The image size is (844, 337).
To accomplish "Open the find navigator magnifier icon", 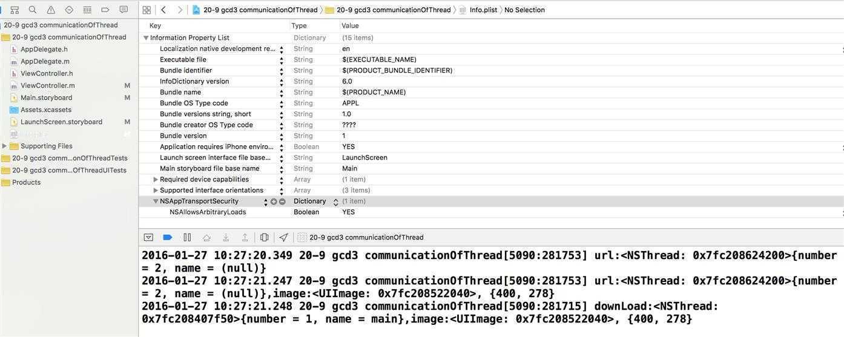I will tap(33, 10).
